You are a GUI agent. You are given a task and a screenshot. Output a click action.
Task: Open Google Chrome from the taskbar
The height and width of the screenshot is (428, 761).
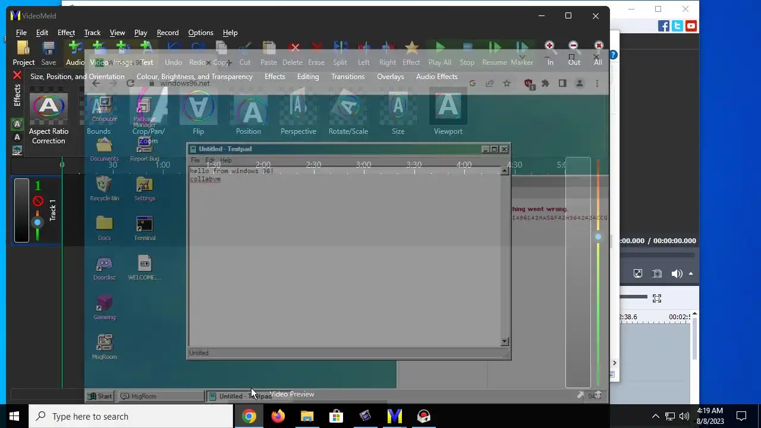249,416
